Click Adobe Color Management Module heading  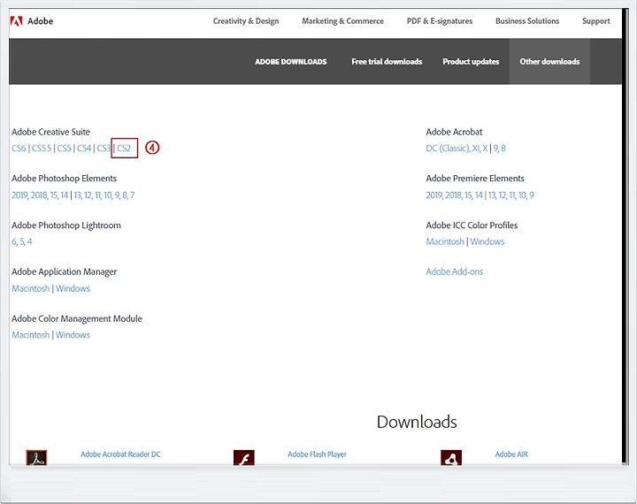point(77,319)
